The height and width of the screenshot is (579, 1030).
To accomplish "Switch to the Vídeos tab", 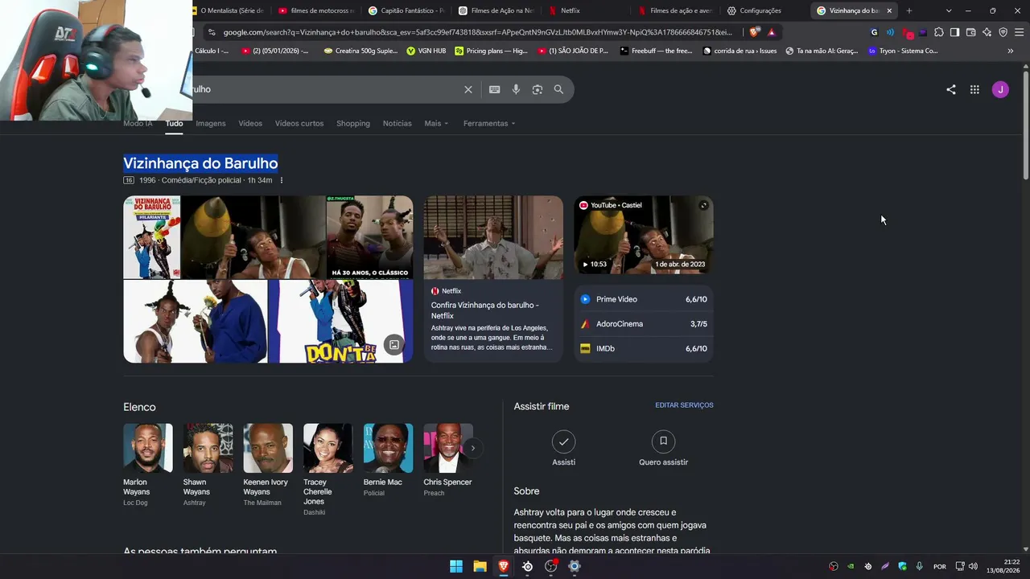I will [250, 123].
